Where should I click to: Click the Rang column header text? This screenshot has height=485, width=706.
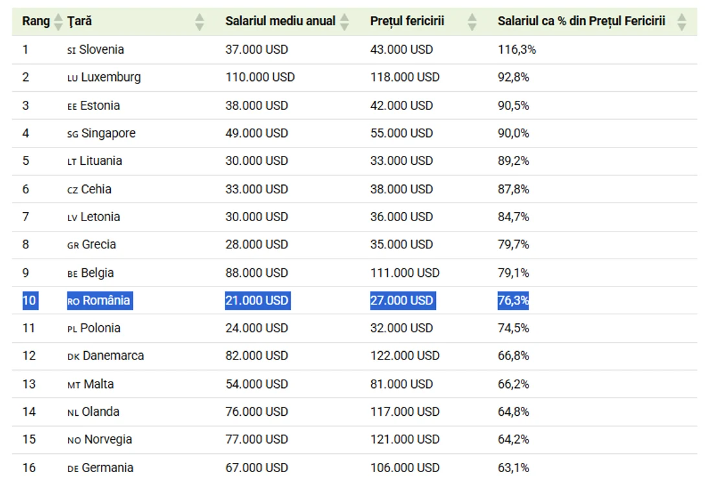[x=36, y=21]
